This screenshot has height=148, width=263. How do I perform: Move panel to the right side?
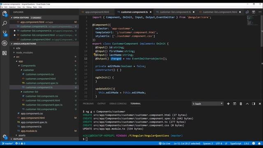(254, 104)
